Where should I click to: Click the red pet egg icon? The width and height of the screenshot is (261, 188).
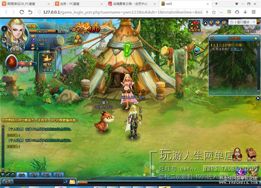(11, 62)
